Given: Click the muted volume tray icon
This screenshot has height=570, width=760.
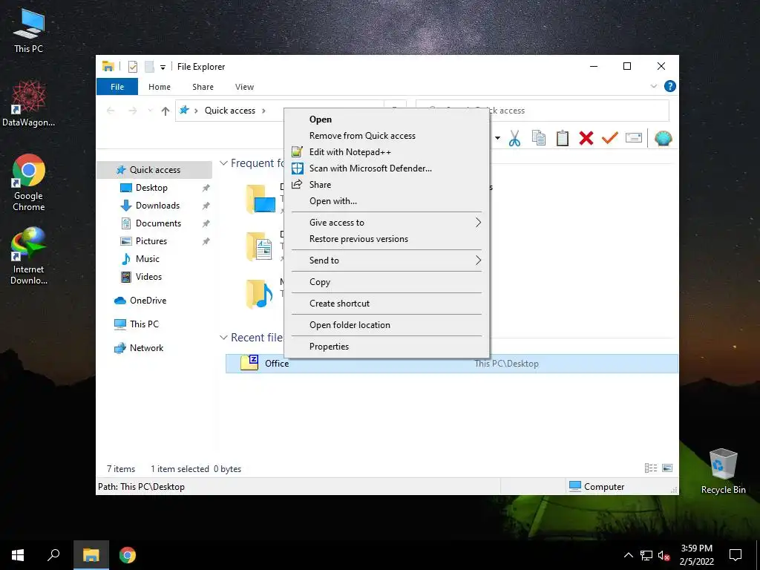Looking at the screenshot, I should [664, 555].
